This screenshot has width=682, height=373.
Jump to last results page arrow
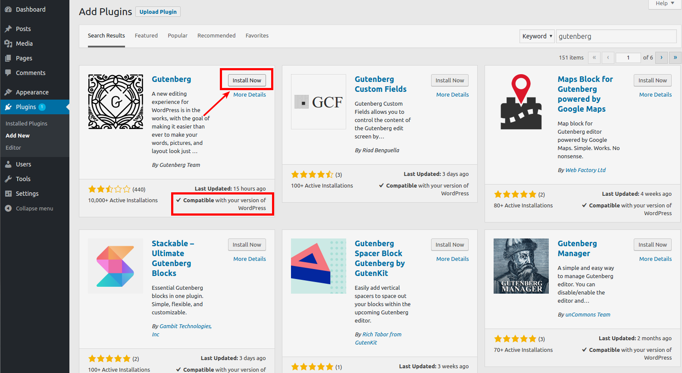click(x=675, y=57)
